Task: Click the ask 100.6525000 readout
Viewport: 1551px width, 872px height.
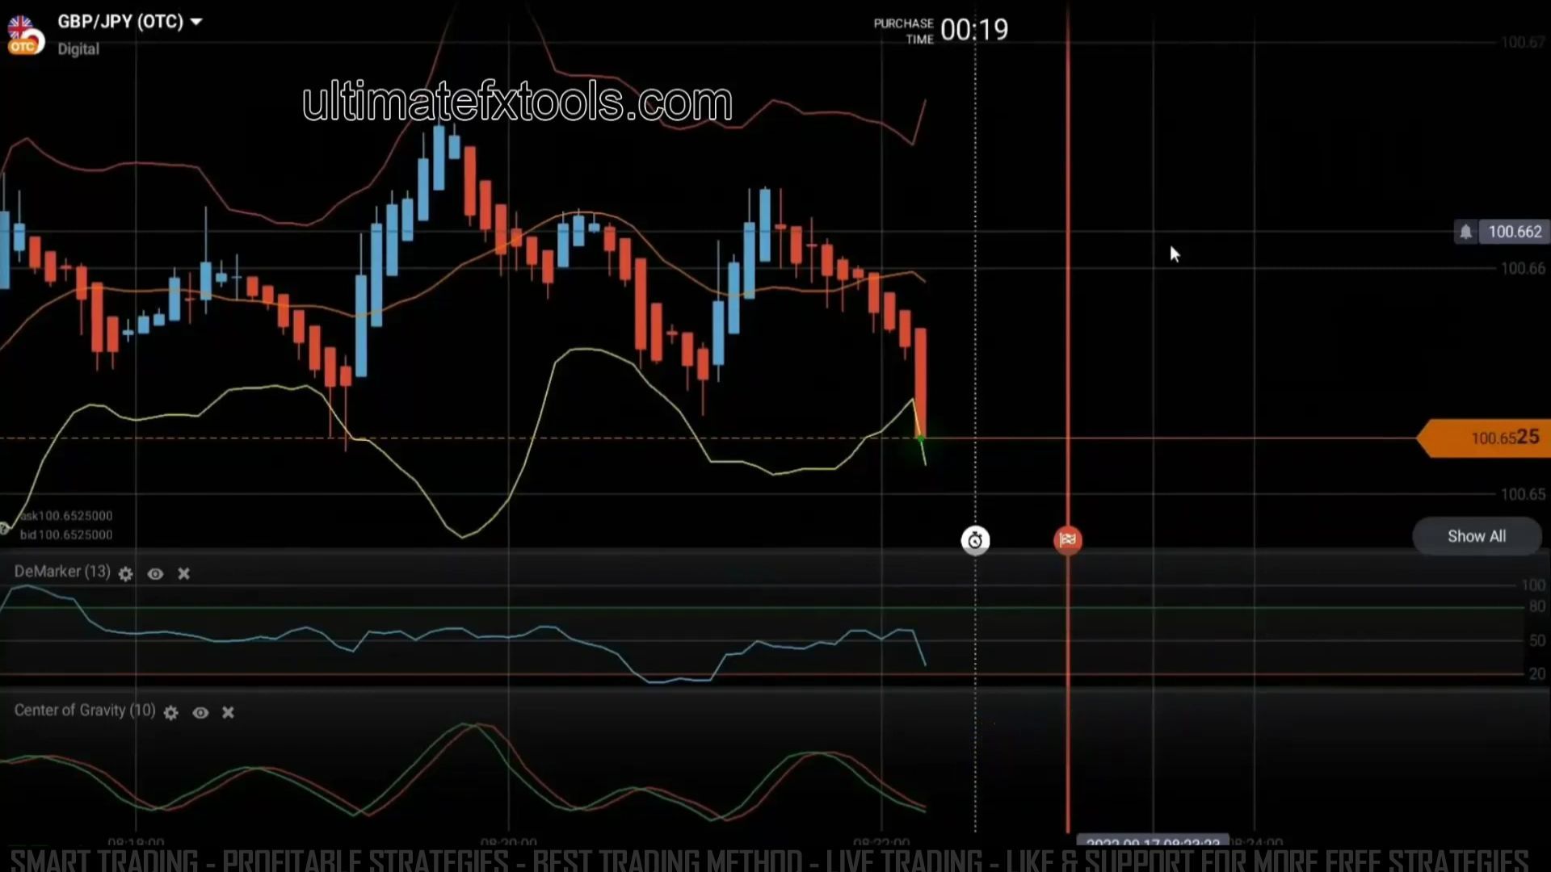Action: (x=66, y=516)
